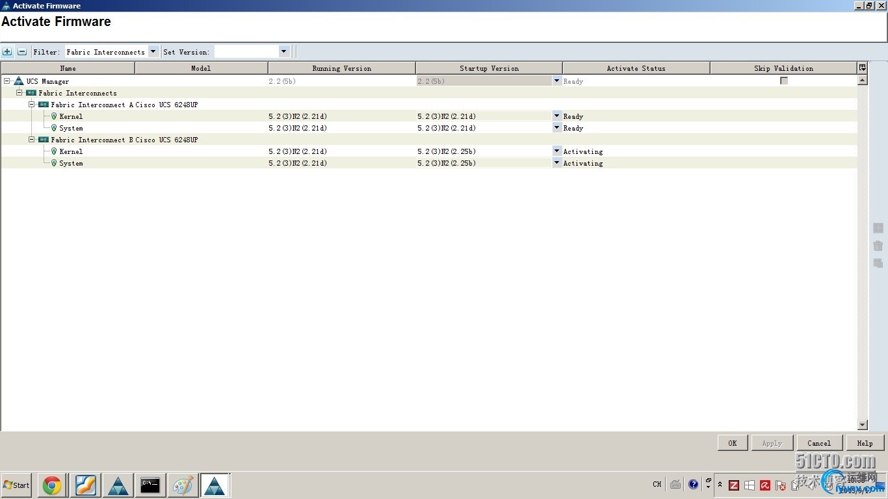Screen dimensions: 888x499
Task: Click the expand-all plus icon on toolbar
Action: click(7, 51)
